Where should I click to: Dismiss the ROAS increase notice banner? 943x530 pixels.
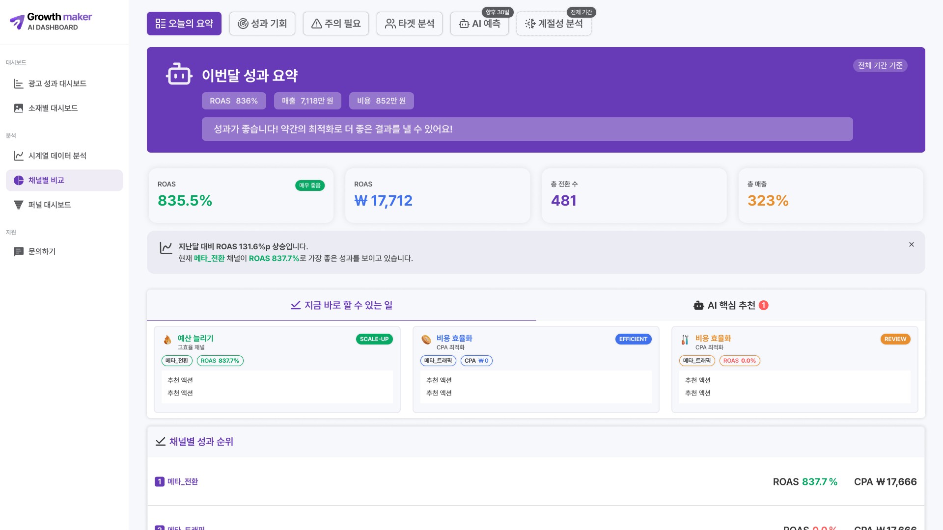tap(911, 244)
